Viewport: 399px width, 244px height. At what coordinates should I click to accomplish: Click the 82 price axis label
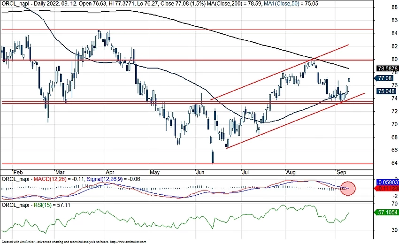[x=395, y=46]
